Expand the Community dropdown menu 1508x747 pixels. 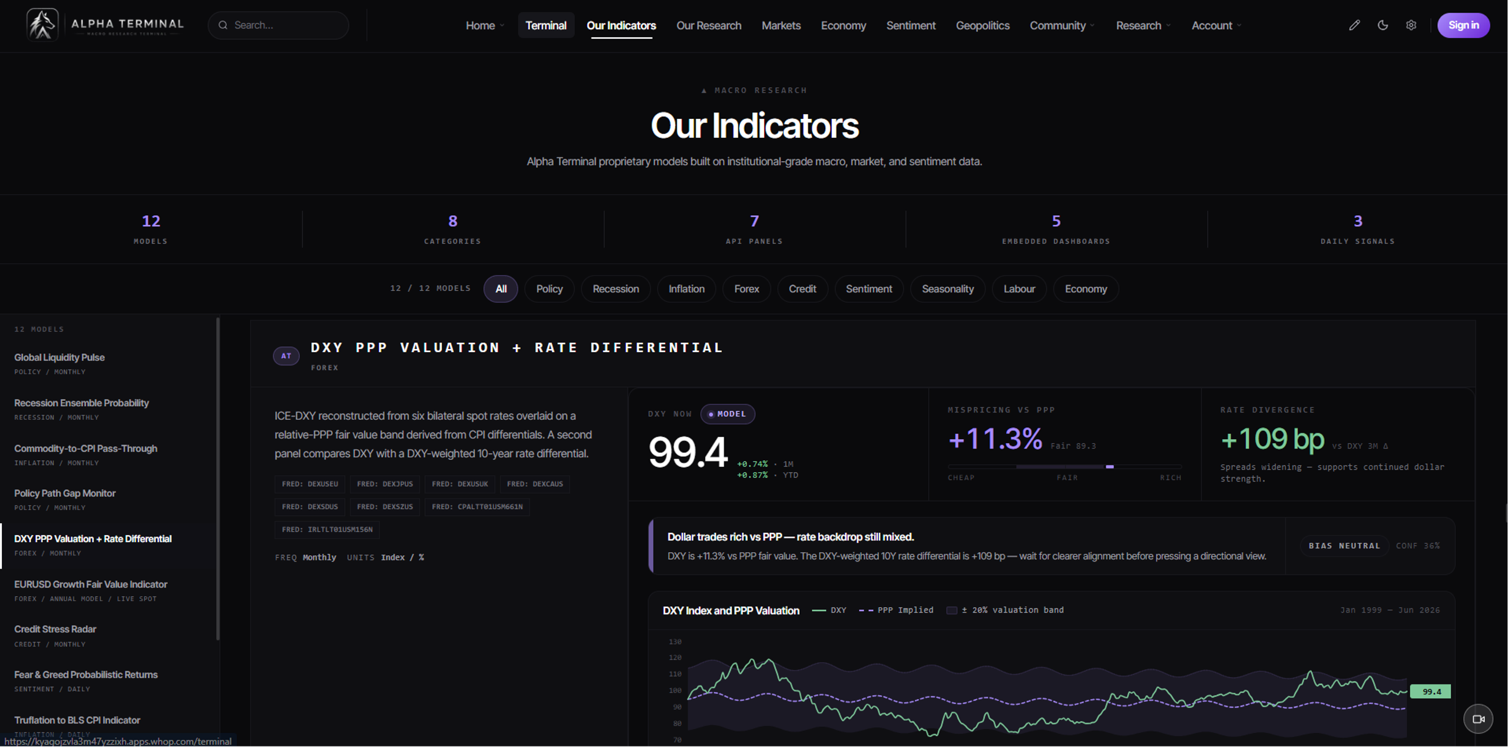point(1062,25)
